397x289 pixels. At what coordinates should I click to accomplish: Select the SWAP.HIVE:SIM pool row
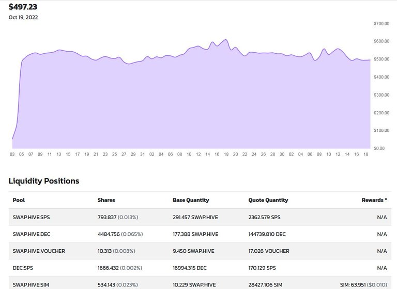[x=200, y=283]
